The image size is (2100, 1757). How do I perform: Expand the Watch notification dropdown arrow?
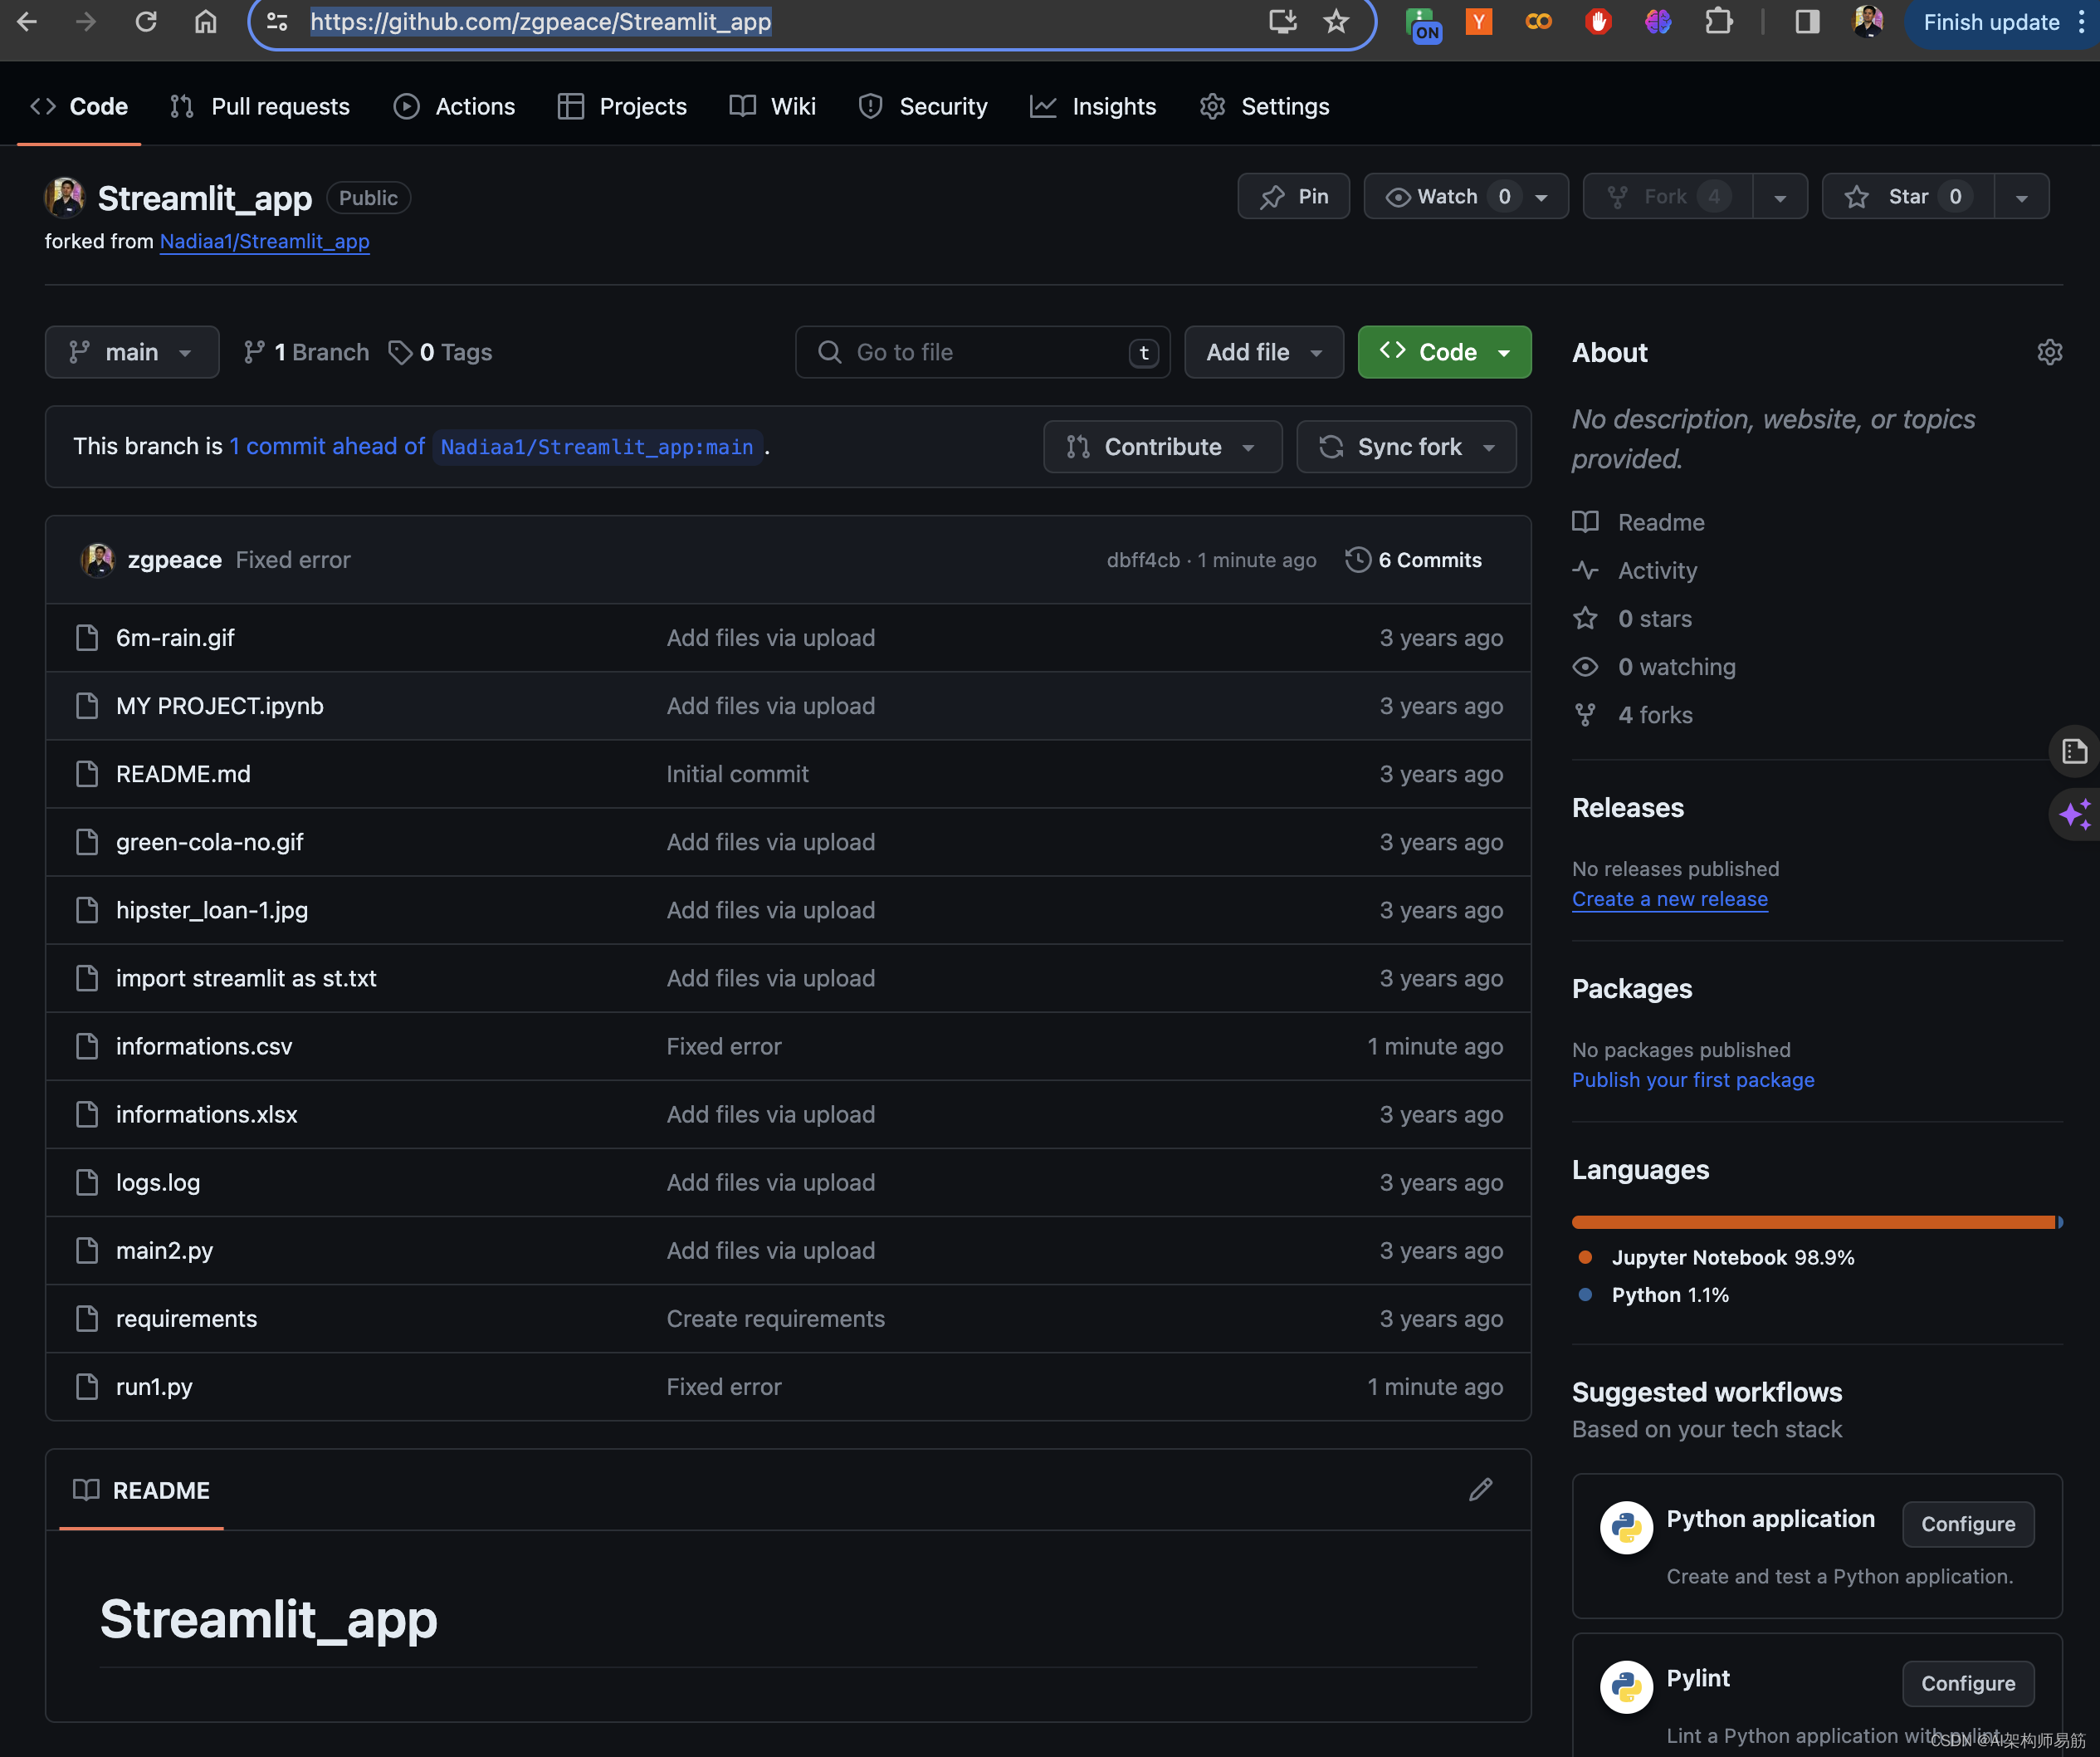1542,197
